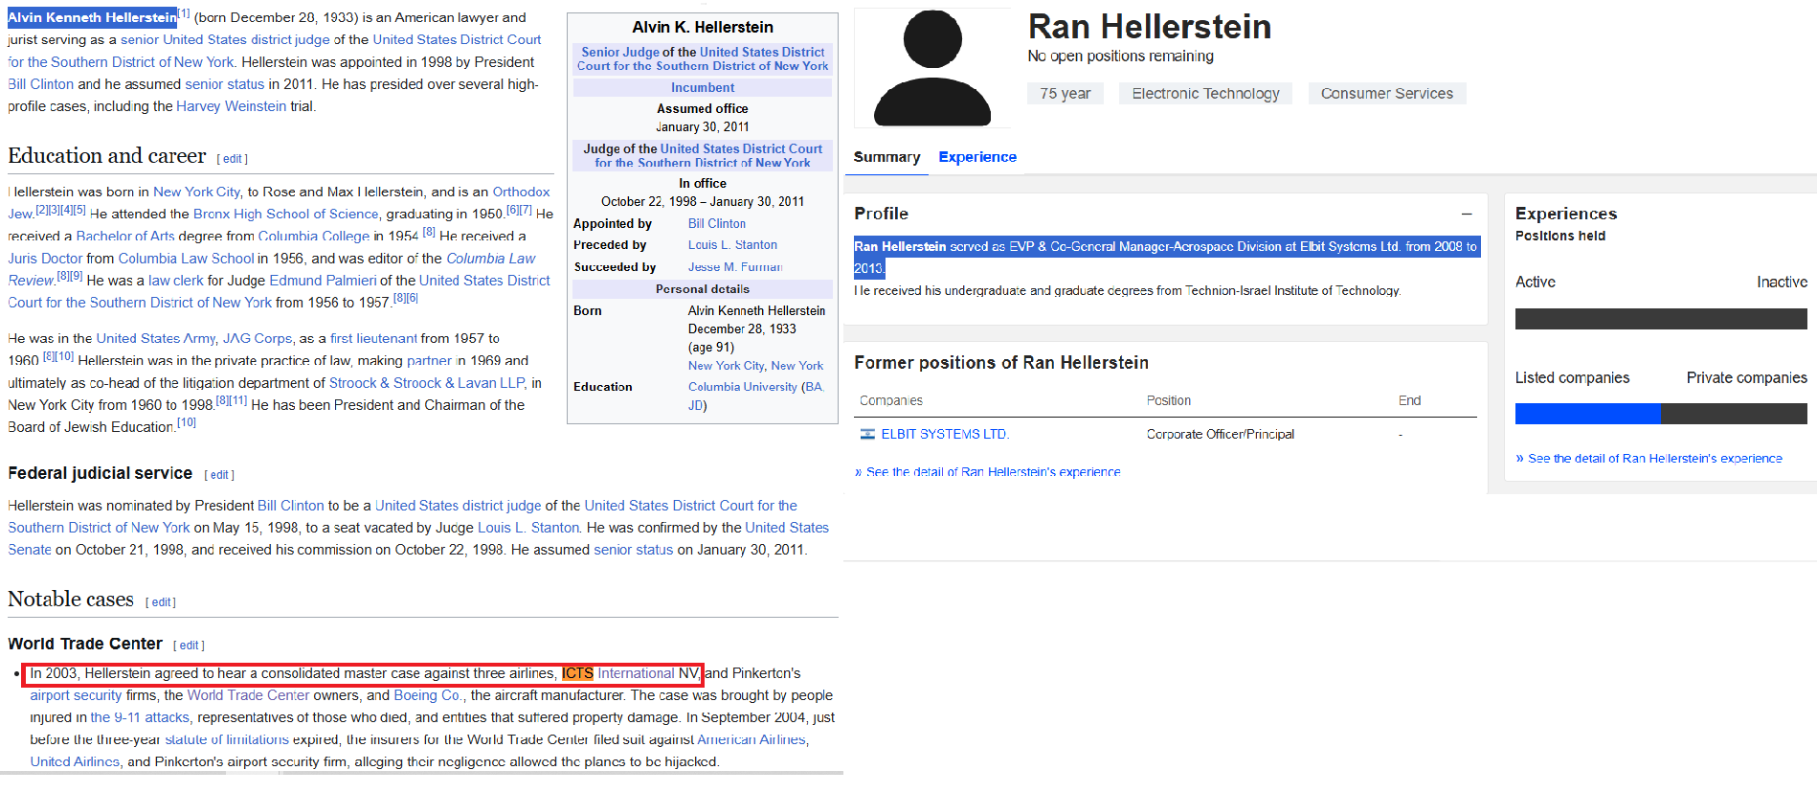Open the Juris Doctor link

click(45, 258)
